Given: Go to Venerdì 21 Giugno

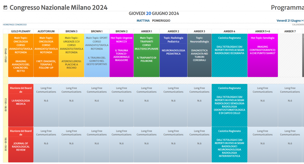Looking at the screenshot, I should [x=290, y=21].
